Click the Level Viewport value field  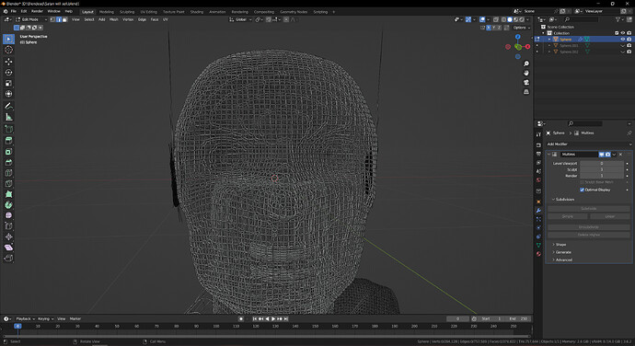602,163
